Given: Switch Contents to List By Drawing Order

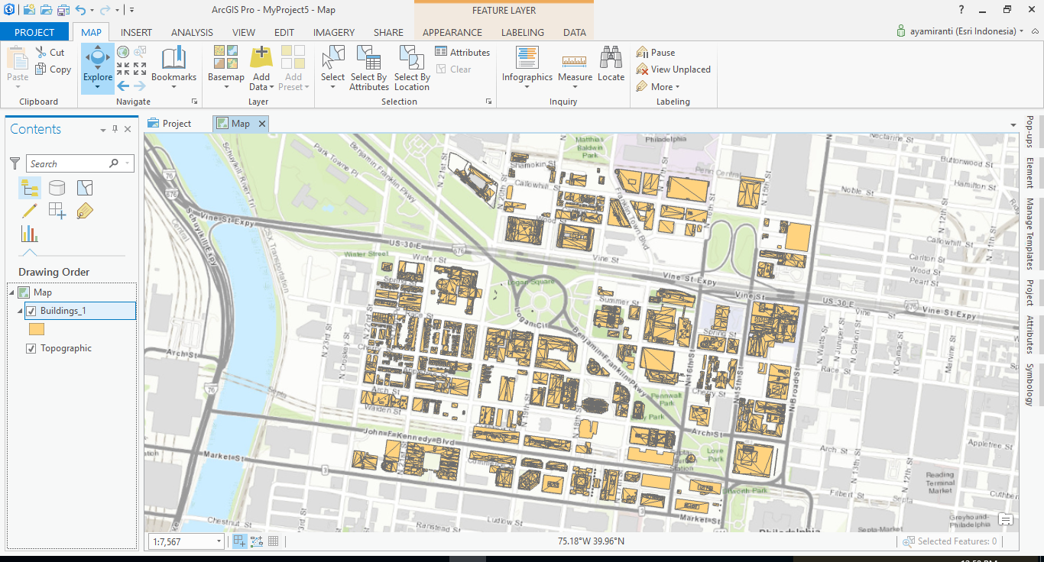Looking at the screenshot, I should click(x=30, y=188).
